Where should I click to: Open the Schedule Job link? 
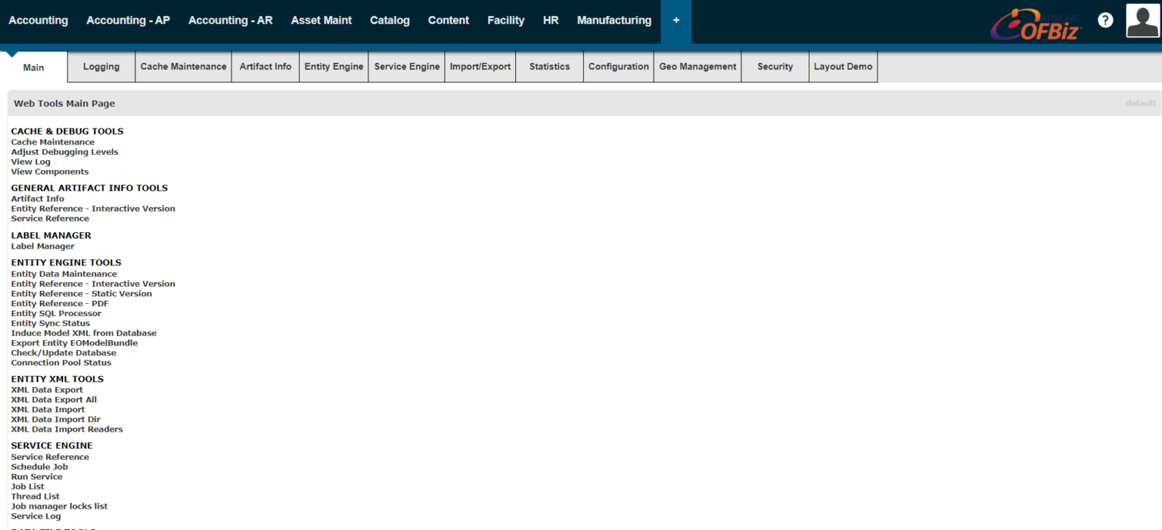[x=39, y=467]
